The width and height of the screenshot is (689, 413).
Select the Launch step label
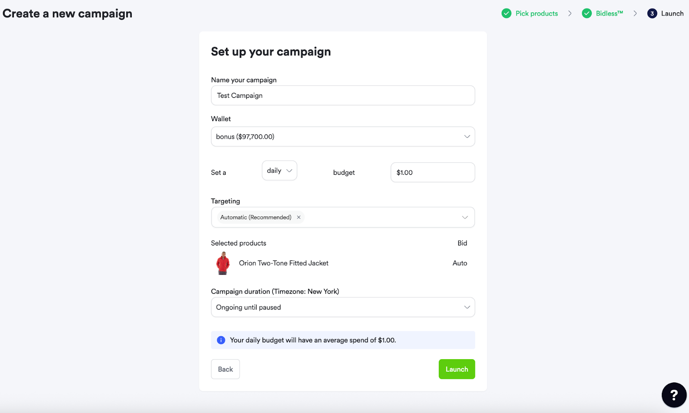pyautogui.click(x=672, y=13)
